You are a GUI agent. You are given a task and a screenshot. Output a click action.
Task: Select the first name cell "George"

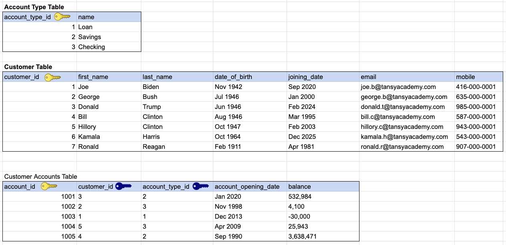click(x=109, y=97)
